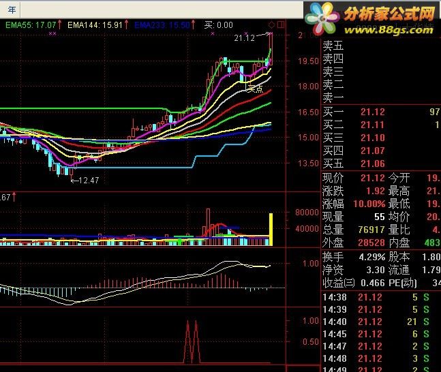This screenshot has width=441, height=372.
Task: Click the 净资 value 3.30
Action: [x=376, y=270]
